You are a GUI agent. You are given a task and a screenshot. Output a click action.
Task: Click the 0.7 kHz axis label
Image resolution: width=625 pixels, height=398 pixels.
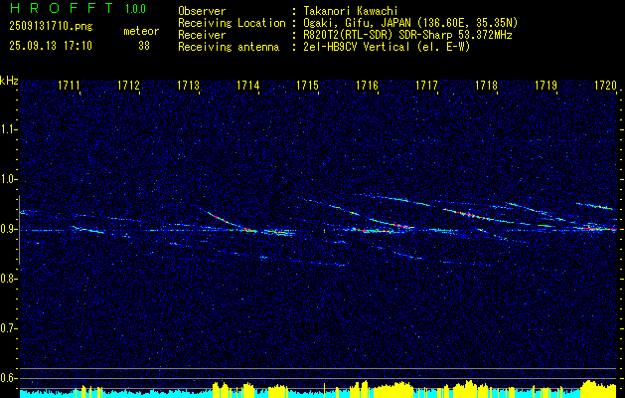[9, 328]
